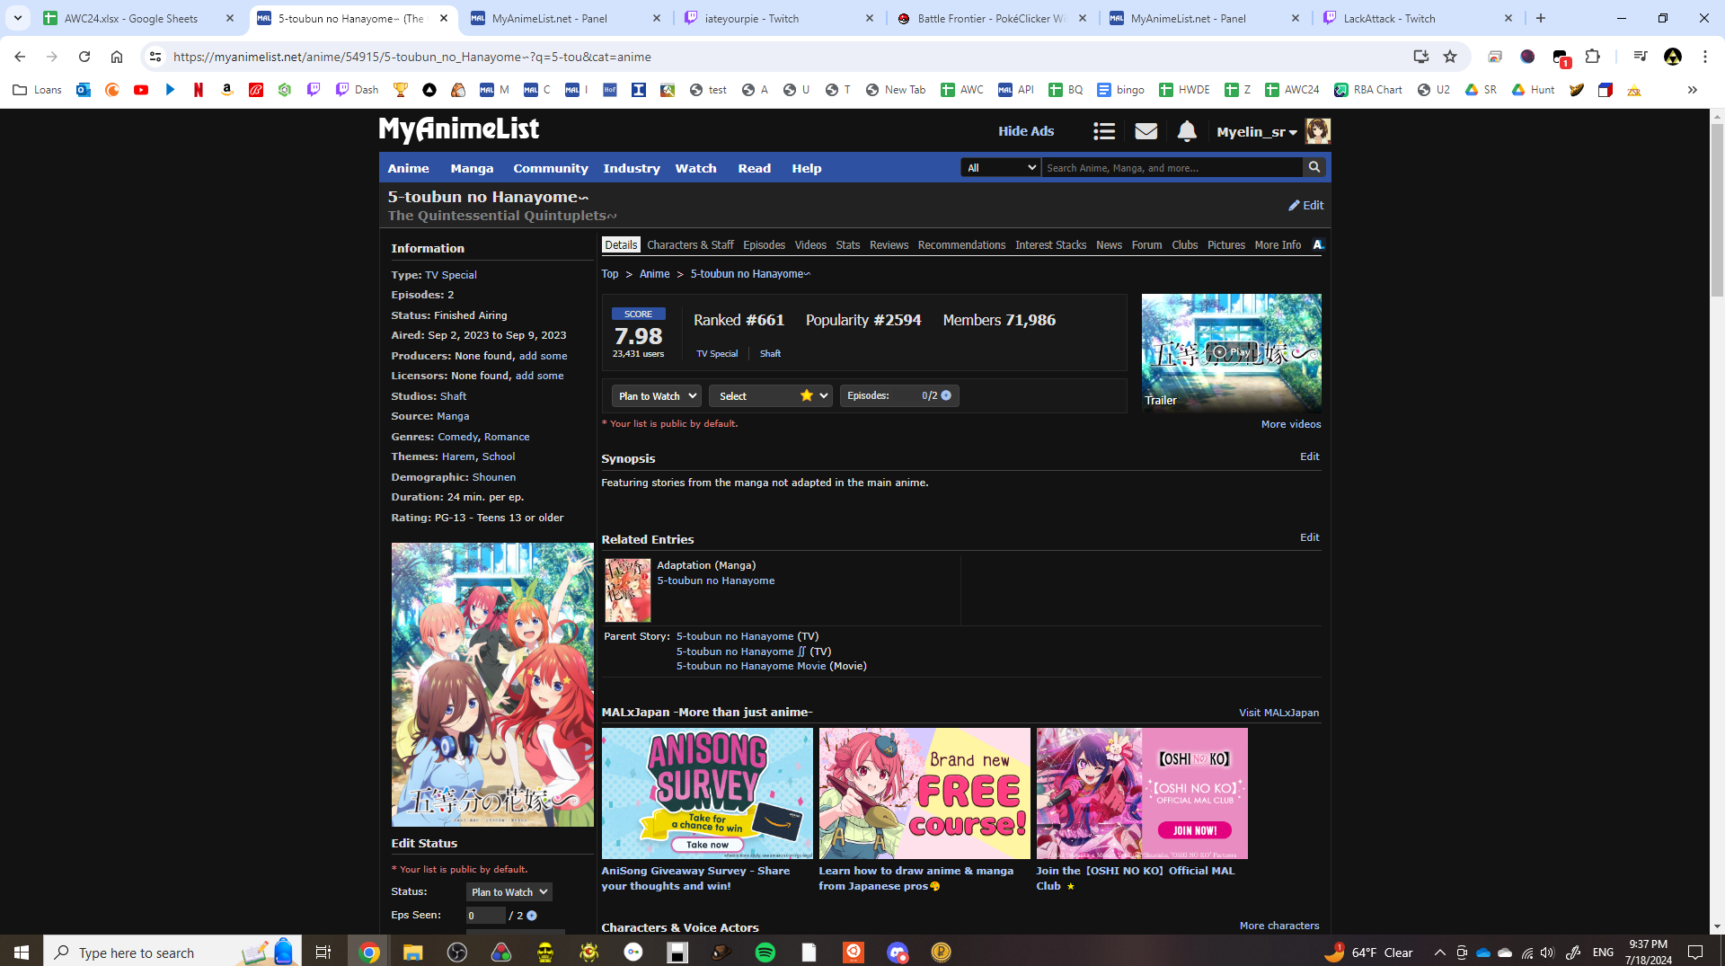Open the Chrome taskbar icon
This screenshot has width=1725, height=966.
point(368,953)
